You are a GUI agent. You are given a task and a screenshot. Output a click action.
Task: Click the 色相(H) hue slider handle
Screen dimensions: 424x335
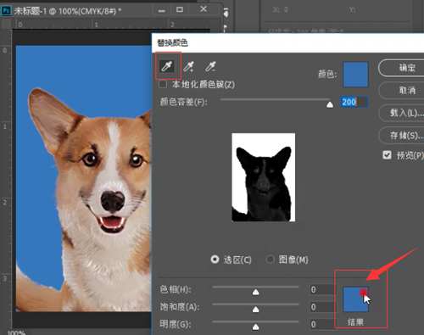256,292
